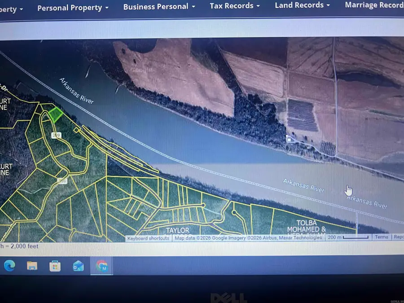Click the route 219 shield marker on map
The width and height of the screenshot is (404, 303).
click(56, 135)
